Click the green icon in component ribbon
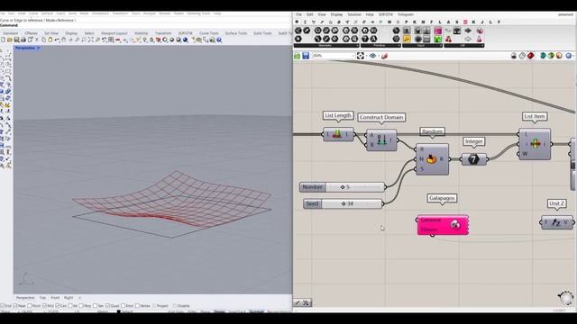Image resolution: width=577 pixels, height=324 pixels. point(438,39)
